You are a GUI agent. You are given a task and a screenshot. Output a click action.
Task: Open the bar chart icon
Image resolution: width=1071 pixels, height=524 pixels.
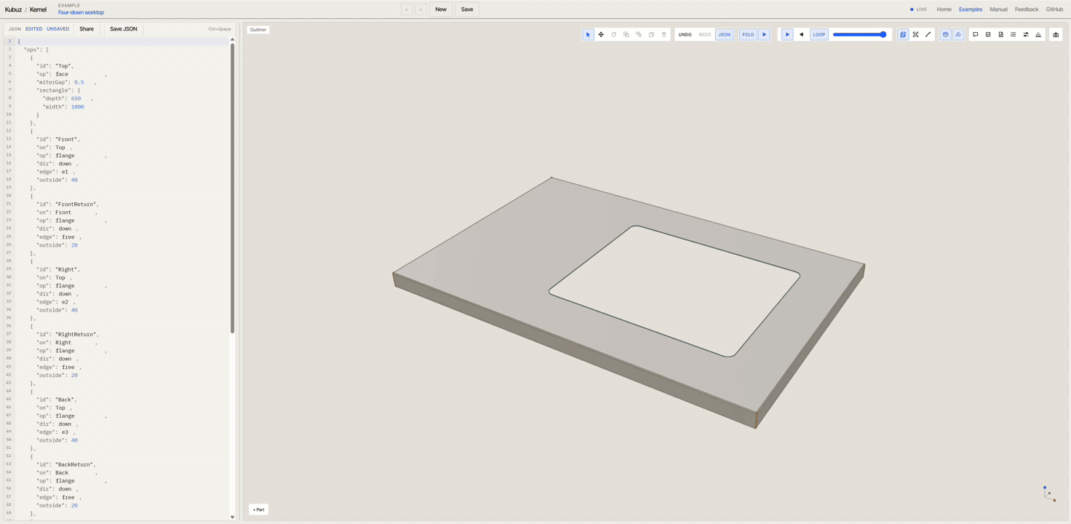pyautogui.click(x=1038, y=34)
